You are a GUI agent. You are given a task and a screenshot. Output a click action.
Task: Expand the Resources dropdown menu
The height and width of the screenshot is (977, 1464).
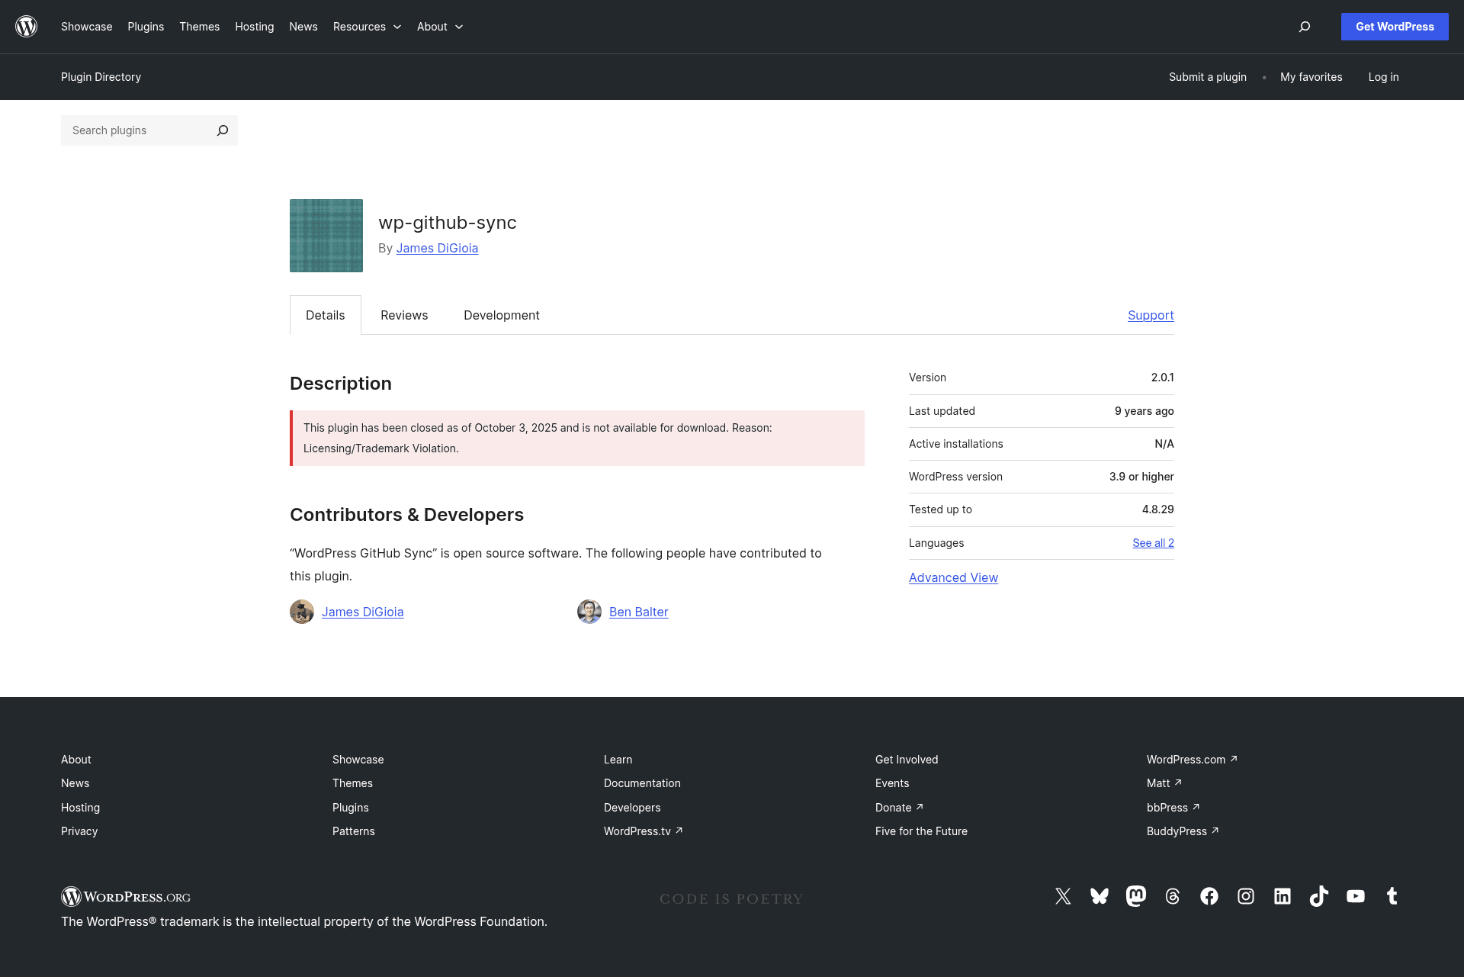click(x=367, y=27)
